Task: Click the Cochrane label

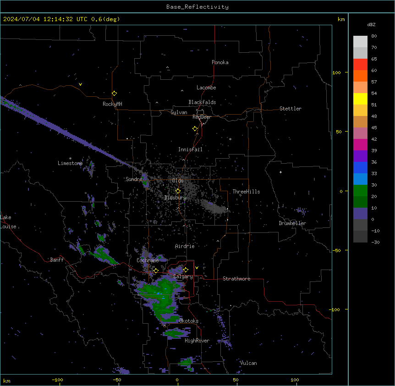Action: point(148,260)
